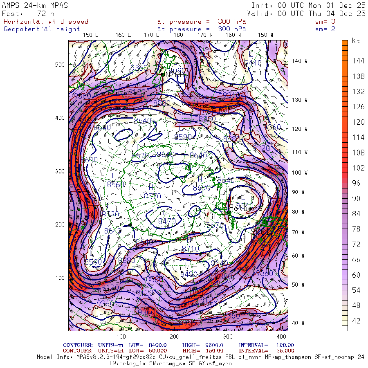Click the '120' colorbar label
368x368 pixels.
358,122
